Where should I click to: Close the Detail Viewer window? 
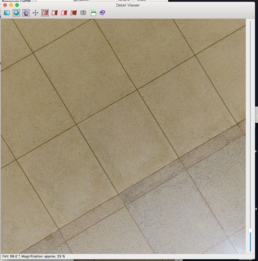5,5
